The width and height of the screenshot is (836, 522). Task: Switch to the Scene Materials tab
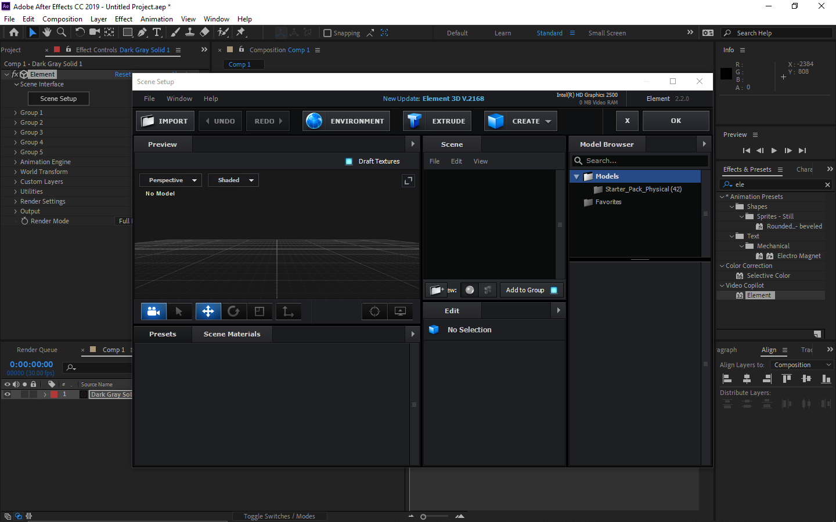[x=232, y=334]
